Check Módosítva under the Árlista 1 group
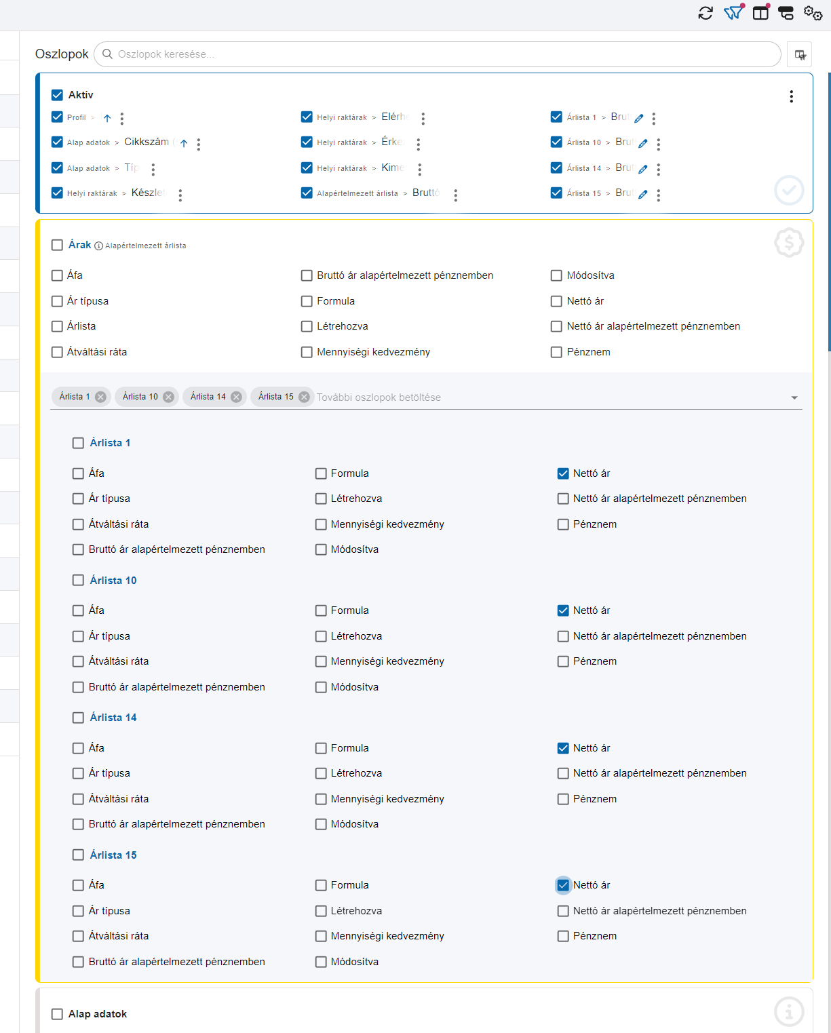The image size is (831, 1033). coord(322,549)
